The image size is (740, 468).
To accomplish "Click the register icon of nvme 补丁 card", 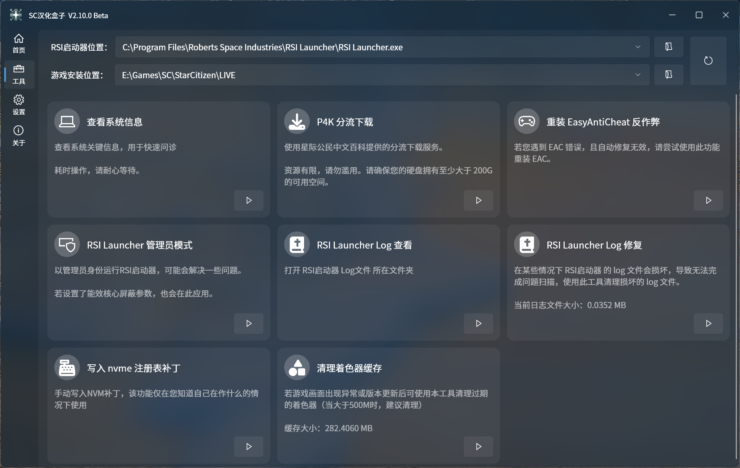I will tap(67, 368).
